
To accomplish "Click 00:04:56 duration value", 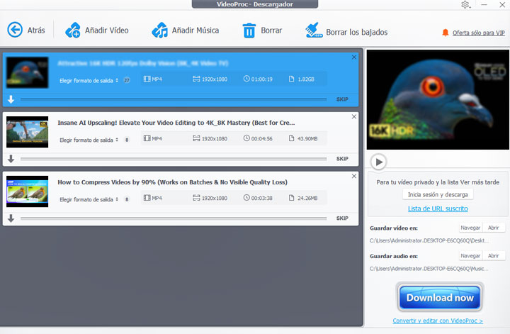I will point(258,139).
